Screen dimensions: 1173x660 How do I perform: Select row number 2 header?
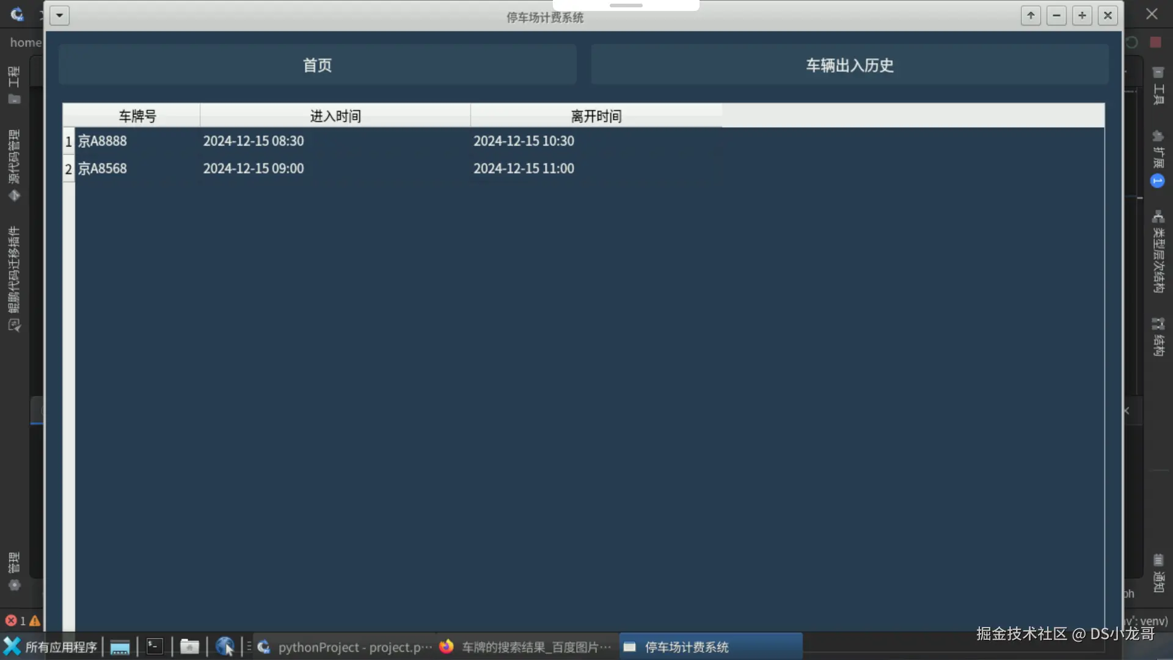(68, 169)
